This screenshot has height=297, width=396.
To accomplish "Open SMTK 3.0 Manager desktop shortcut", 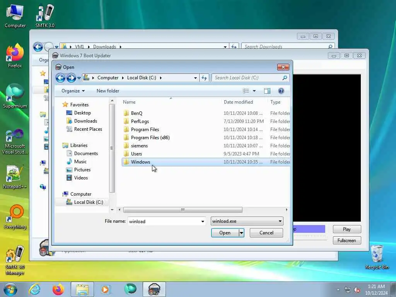I will point(15,260).
